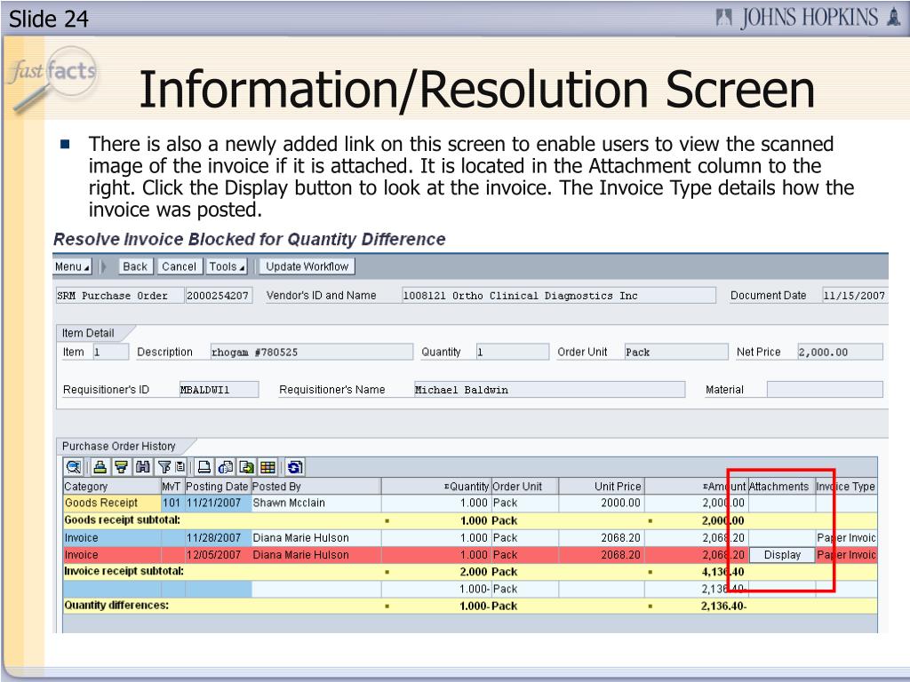Set filter with the funnel icon
This screenshot has height=682, width=910.
click(x=164, y=467)
